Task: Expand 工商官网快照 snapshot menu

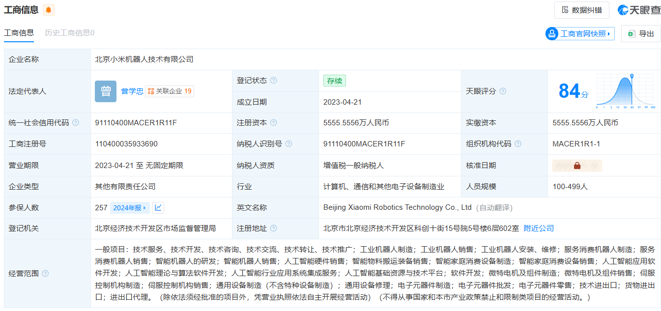Action: coord(580,34)
